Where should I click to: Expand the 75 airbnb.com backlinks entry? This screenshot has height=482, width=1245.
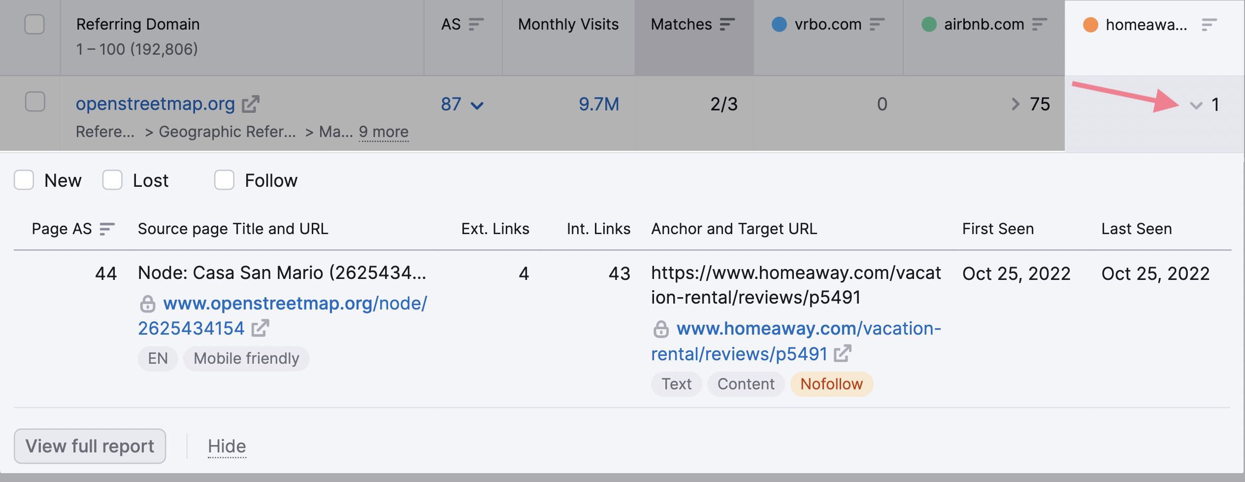click(x=1015, y=104)
